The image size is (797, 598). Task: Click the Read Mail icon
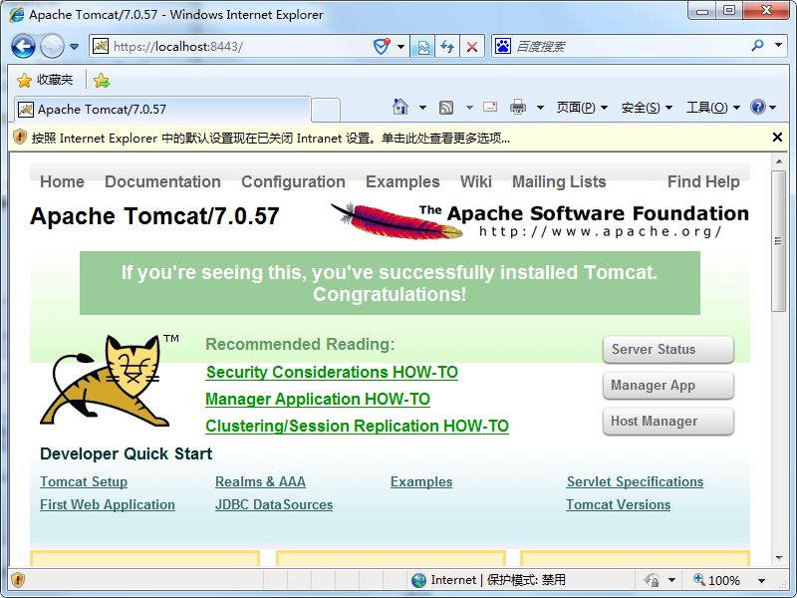(x=490, y=107)
